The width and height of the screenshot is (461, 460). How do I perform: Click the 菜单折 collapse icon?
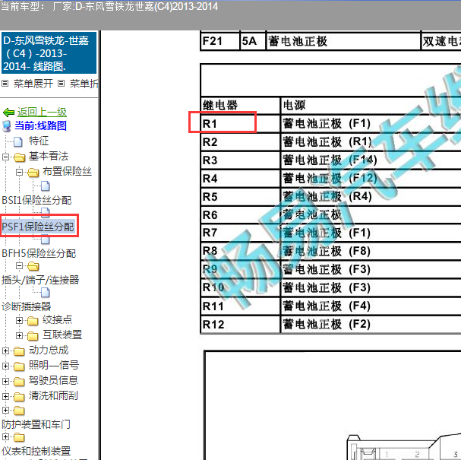(61, 84)
